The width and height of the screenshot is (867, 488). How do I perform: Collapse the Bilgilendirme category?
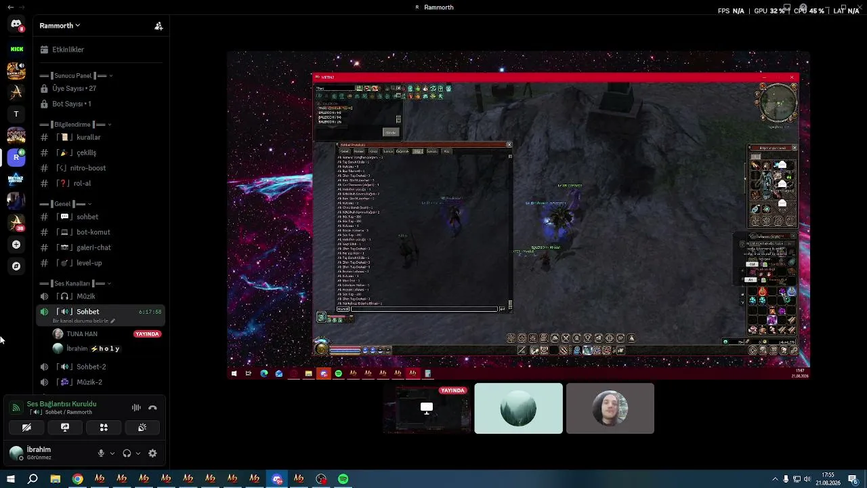point(76,125)
